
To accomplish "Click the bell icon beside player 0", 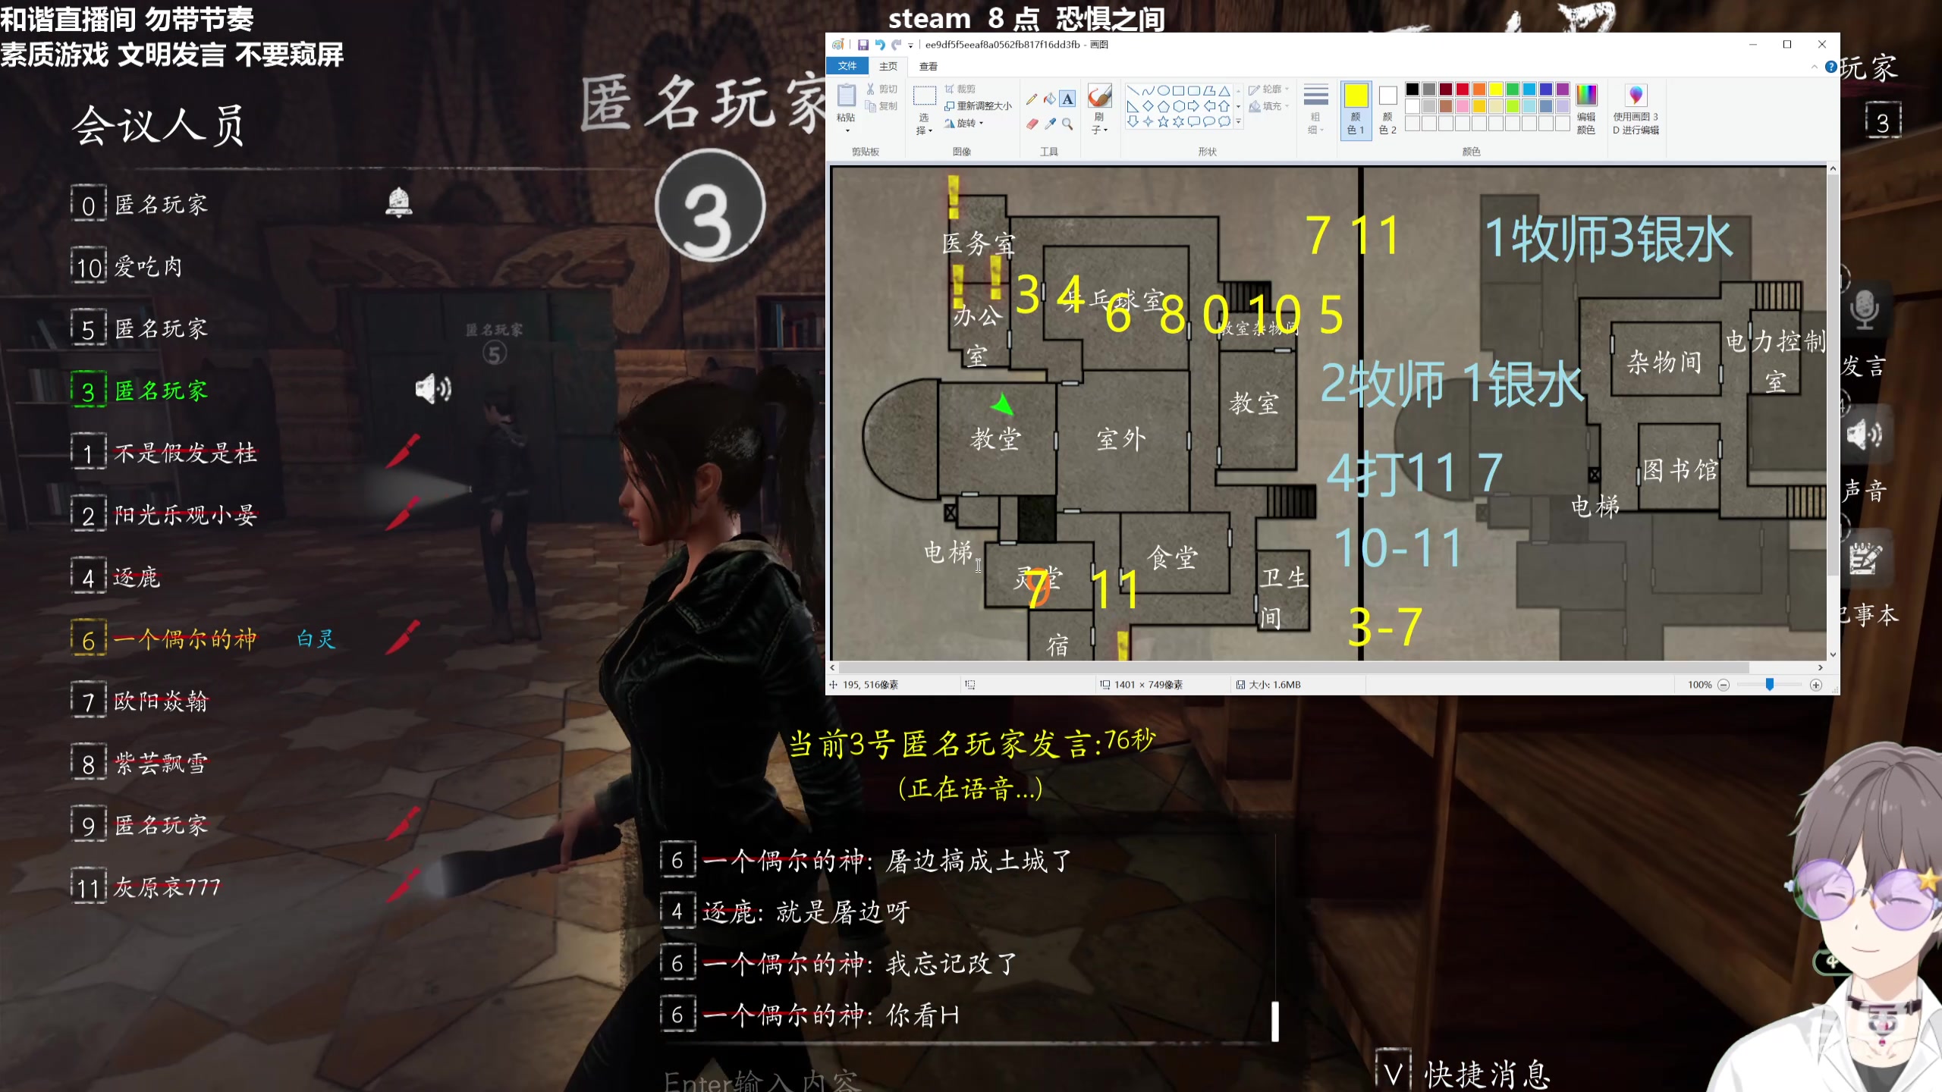I will [x=399, y=202].
